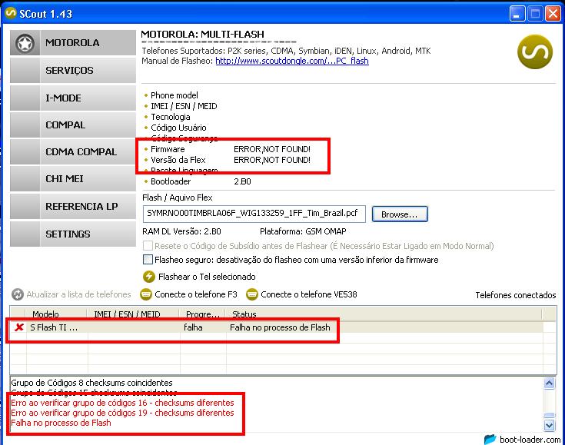The width and height of the screenshot is (565, 445).
Task: Open the scoutdongle flashing manual link
Action: click(292, 61)
